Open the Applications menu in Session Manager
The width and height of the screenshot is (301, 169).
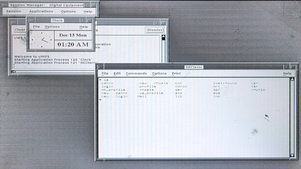point(41,11)
